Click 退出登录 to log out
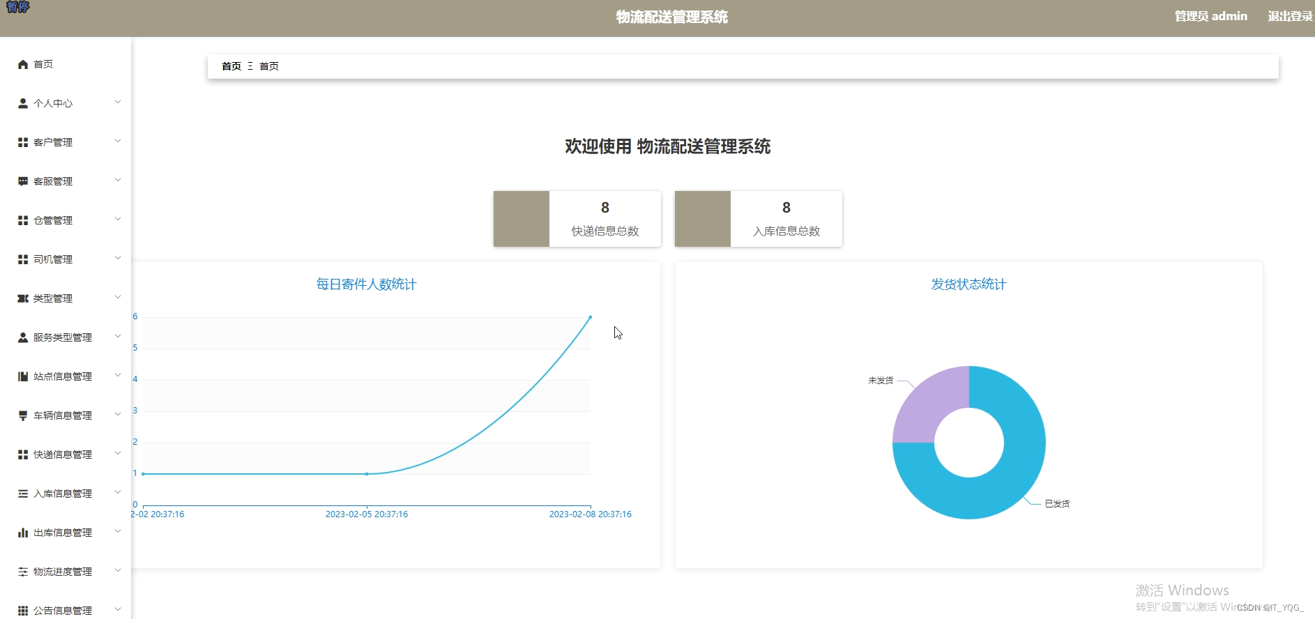The width and height of the screenshot is (1315, 619). 1290,16
